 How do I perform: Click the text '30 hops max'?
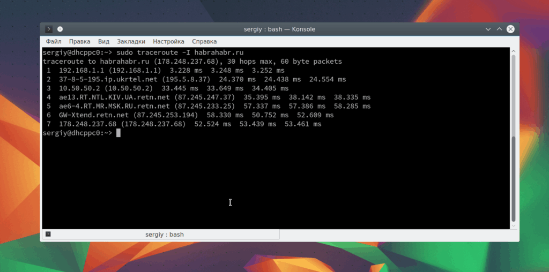click(x=248, y=62)
